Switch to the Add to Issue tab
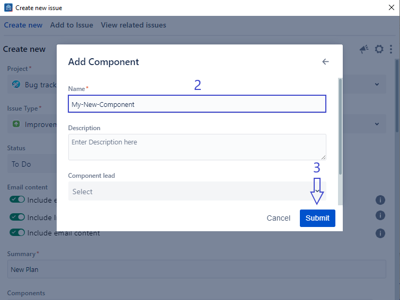400x300 pixels. (72, 25)
